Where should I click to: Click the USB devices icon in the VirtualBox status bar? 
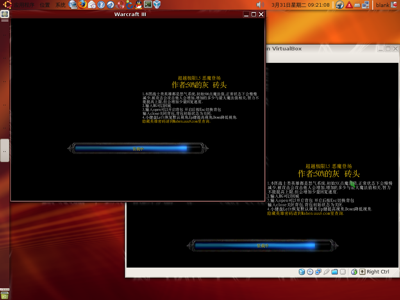[326, 272]
